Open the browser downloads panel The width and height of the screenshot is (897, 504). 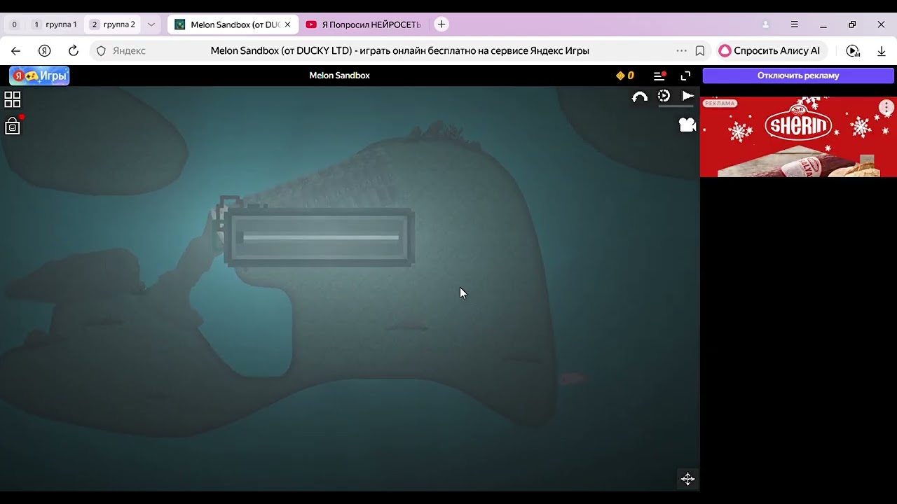click(x=882, y=51)
